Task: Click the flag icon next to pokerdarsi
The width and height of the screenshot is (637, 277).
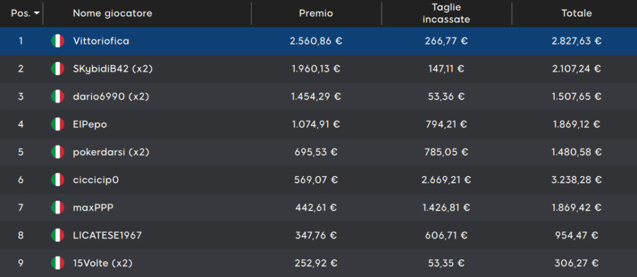Action: pyautogui.click(x=58, y=152)
